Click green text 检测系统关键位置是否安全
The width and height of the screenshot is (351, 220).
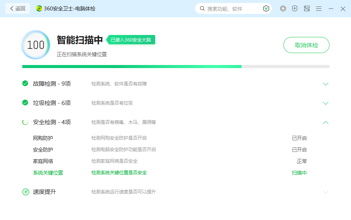pos(119,172)
